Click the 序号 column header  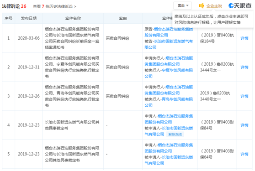pos(9,18)
